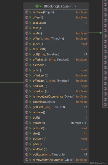Click the void return type of push(E)
The height and width of the screenshot is (165, 108).
click(x=84, y=44)
